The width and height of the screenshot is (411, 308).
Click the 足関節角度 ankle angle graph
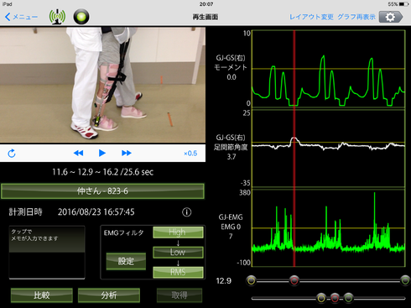[329, 149]
